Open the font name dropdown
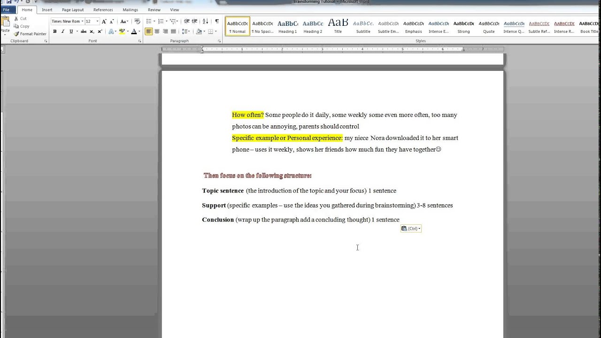 (82, 22)
